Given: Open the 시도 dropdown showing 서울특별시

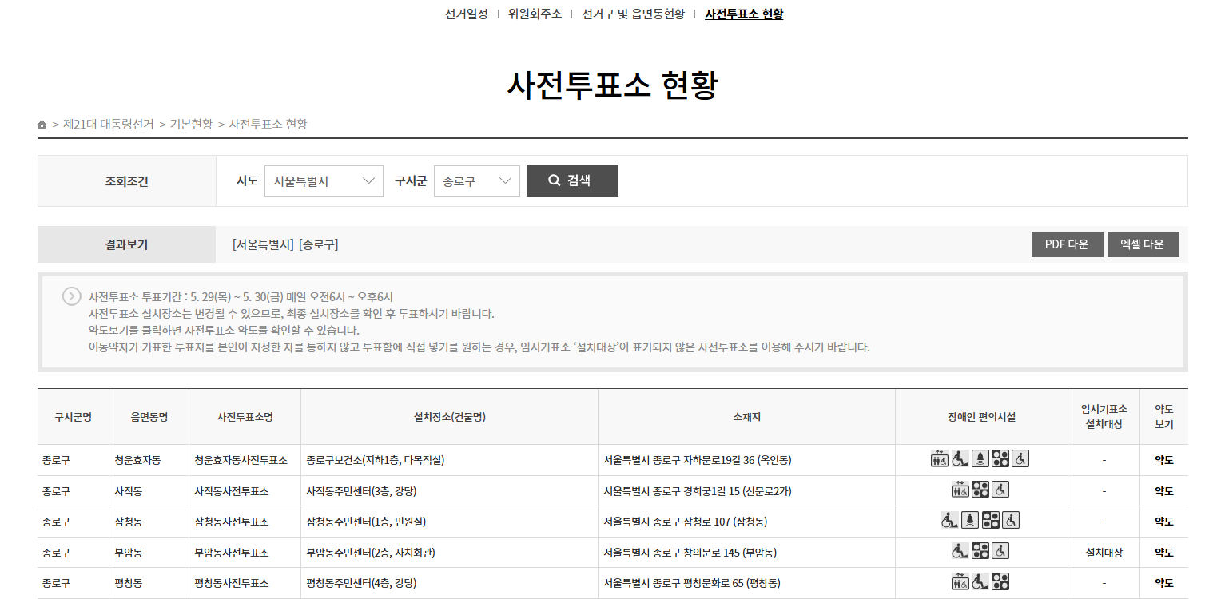Looking at the screenshot, I should click(324, 180).
